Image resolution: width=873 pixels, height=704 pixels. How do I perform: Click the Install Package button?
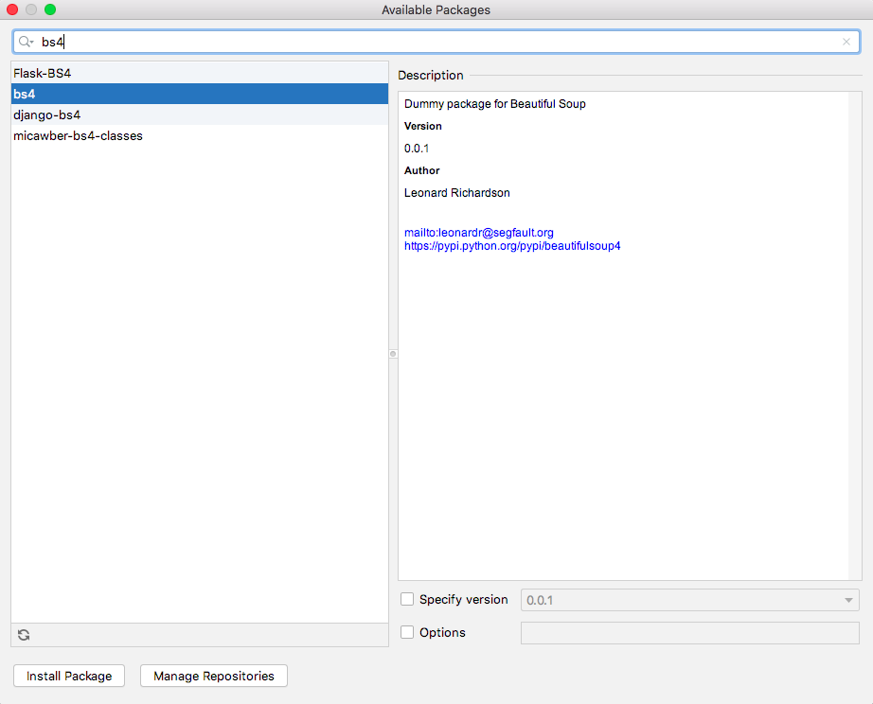69,676
